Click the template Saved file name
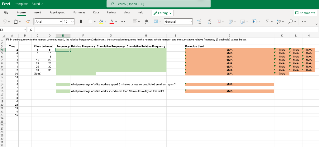This screenshot has height=147, width=319. (x=29, y=4)
